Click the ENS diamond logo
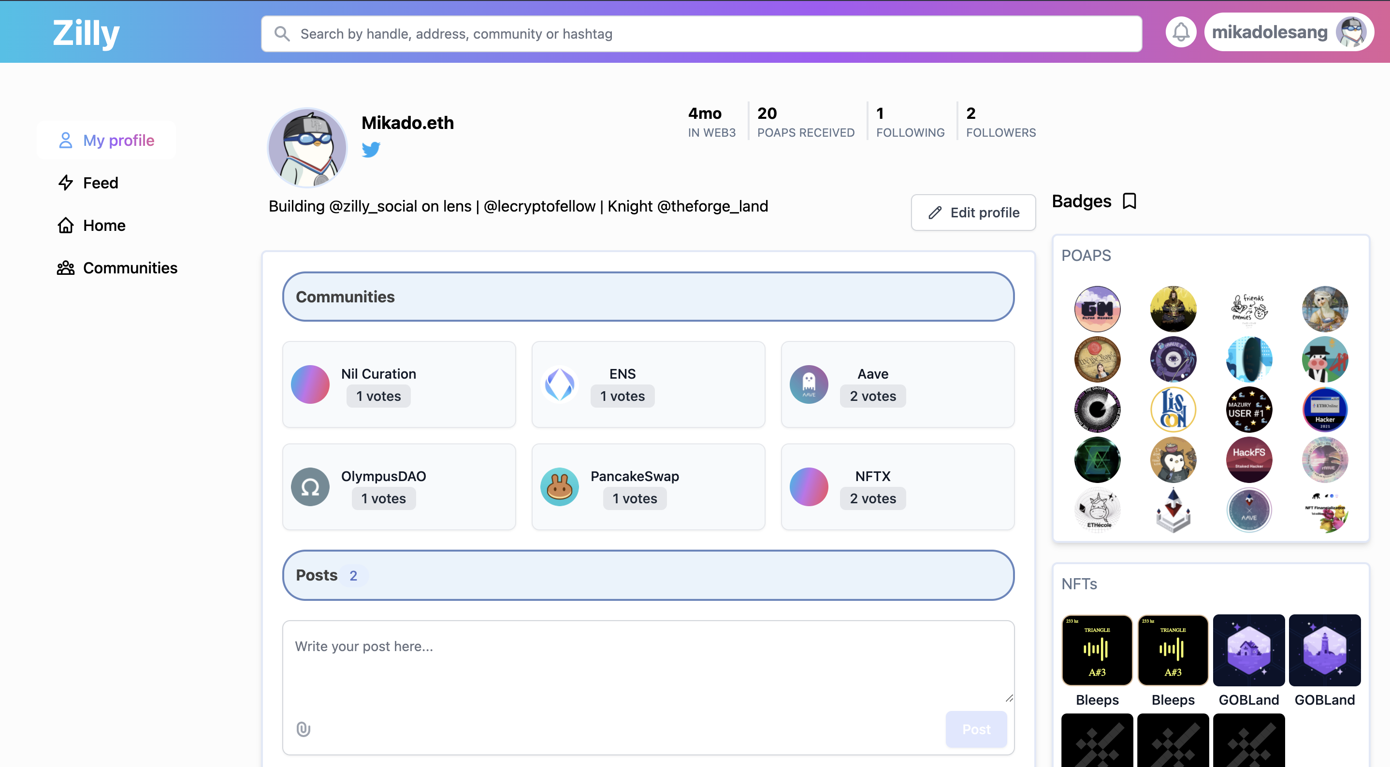The image size is (1390, 767). coord(560,384)
